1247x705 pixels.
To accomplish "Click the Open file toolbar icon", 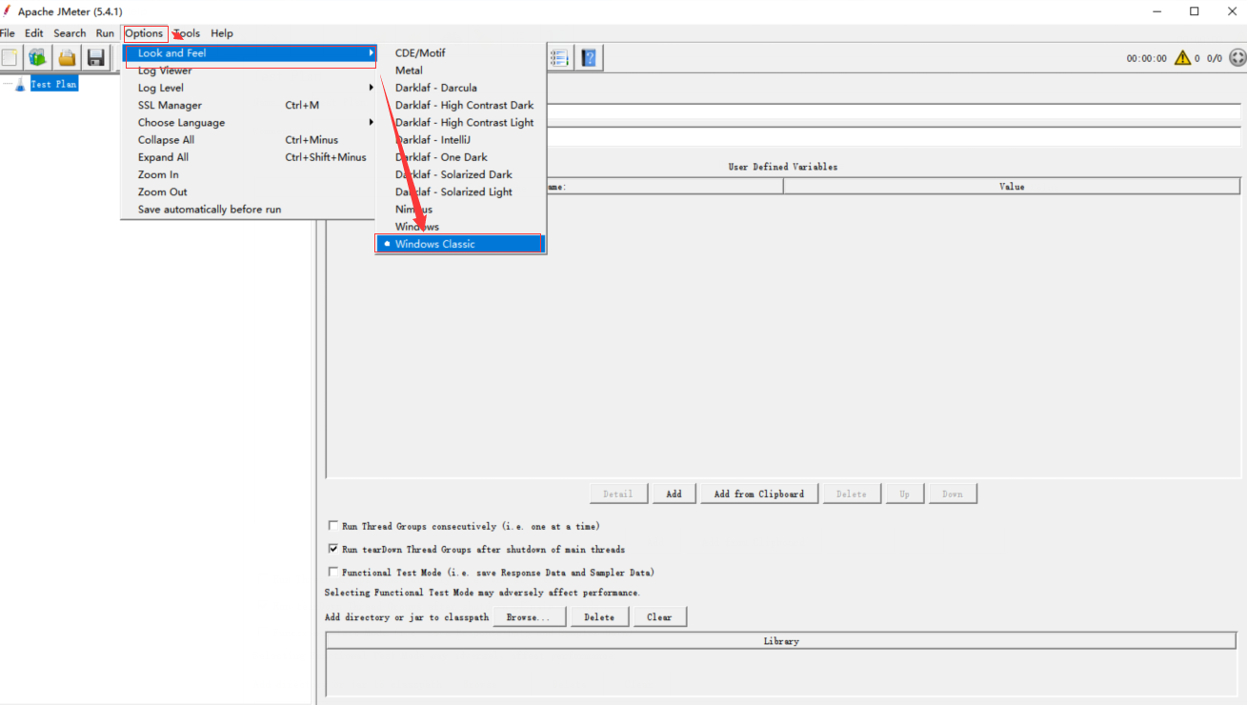I will 67,58.
